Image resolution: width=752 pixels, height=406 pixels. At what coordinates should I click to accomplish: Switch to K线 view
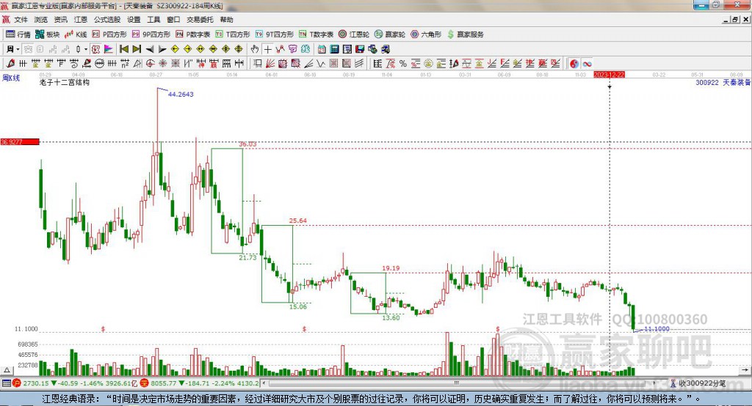(76, 34)
